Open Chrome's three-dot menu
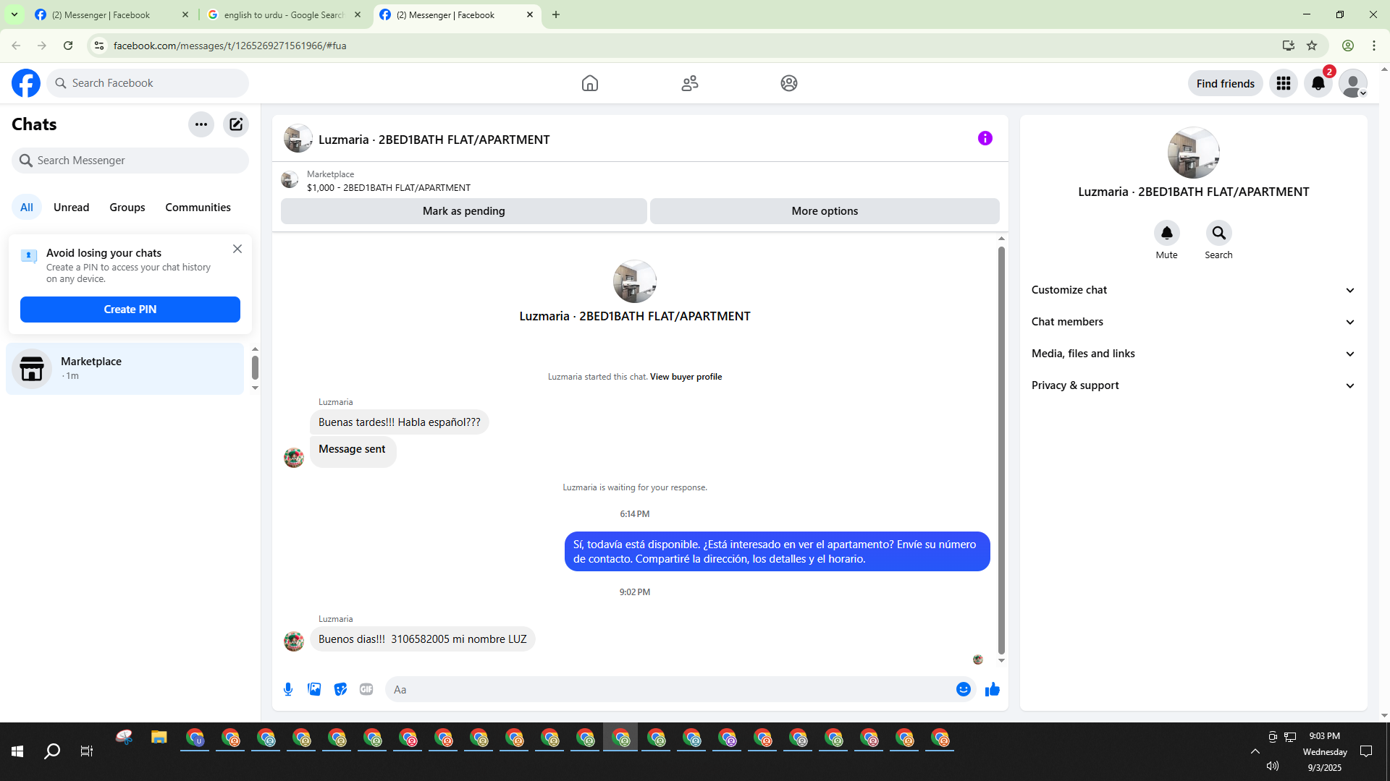The height and width of the screenshot is (781, 1390). tap(1374, 46)
